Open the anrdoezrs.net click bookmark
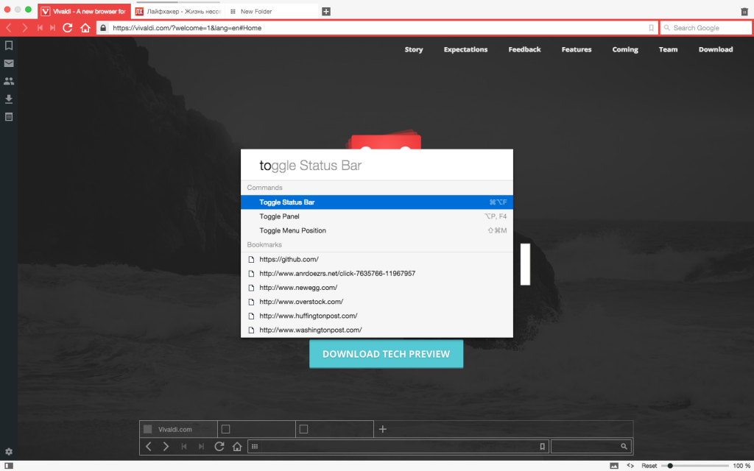 (377, 274)
